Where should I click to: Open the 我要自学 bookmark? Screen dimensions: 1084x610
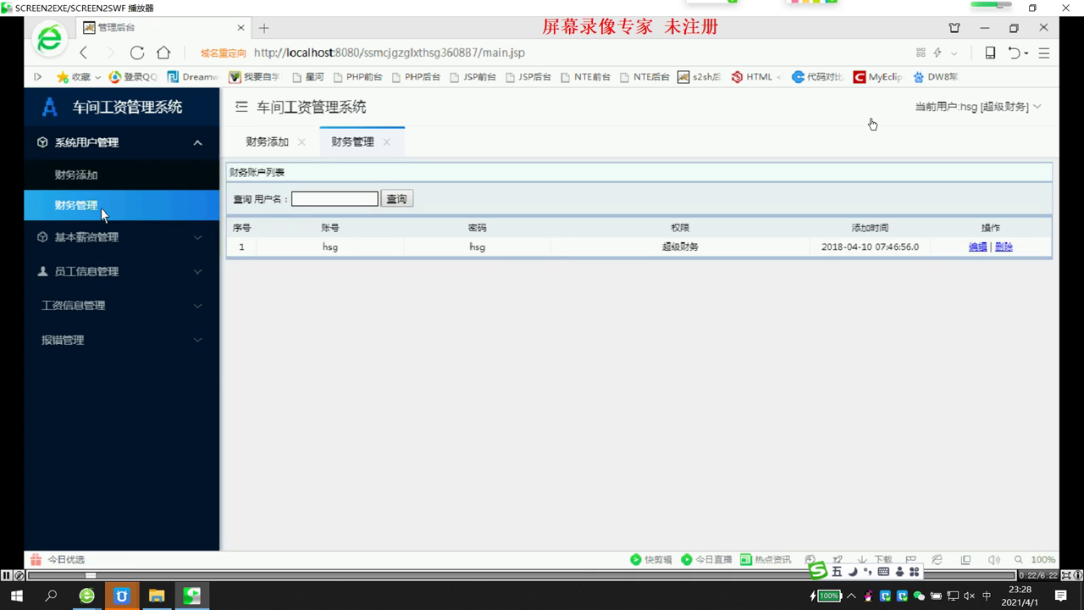pos(254,77)
